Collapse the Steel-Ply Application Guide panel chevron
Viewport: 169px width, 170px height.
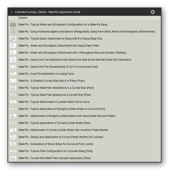(x=11, y=12)
